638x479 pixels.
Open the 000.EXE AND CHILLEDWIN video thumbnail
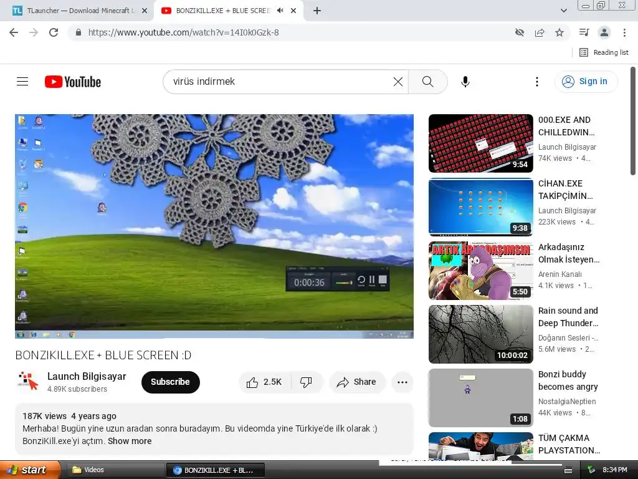coord(480,143)
